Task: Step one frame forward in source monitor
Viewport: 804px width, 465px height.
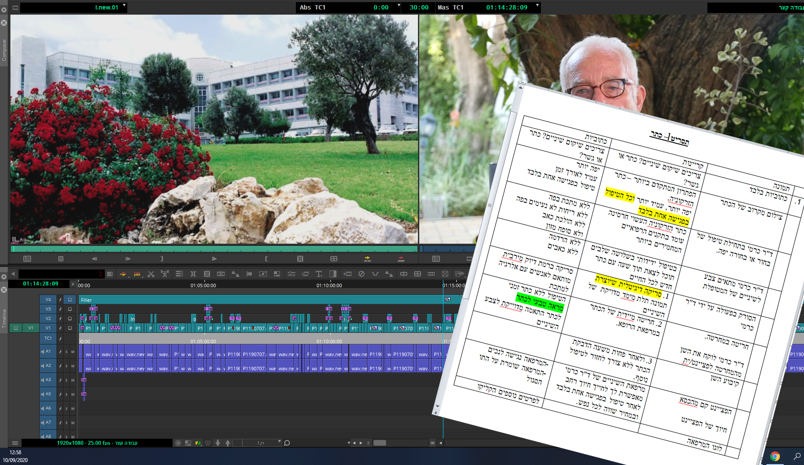Action: coord(128,259)
